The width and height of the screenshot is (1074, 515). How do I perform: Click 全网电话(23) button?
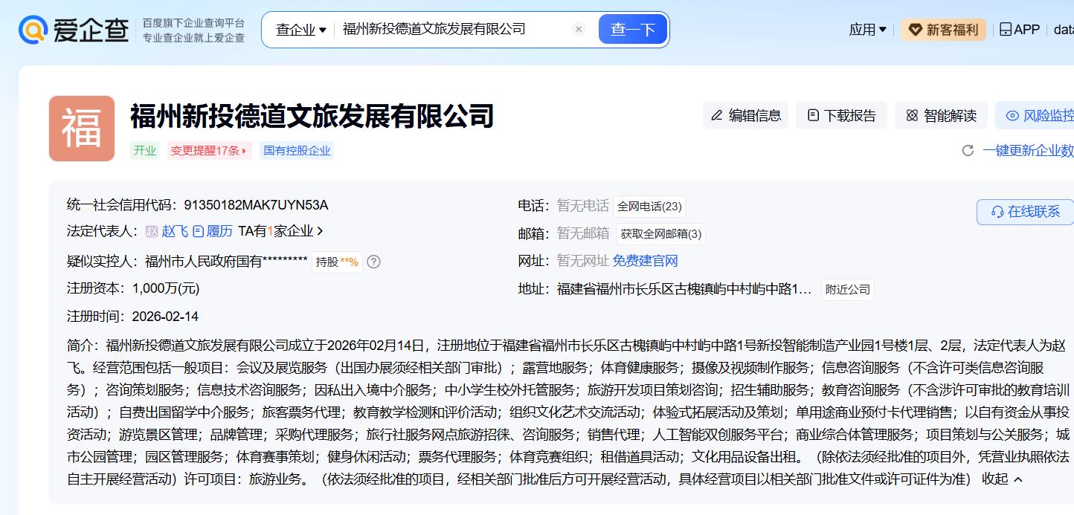coord(649,207)
